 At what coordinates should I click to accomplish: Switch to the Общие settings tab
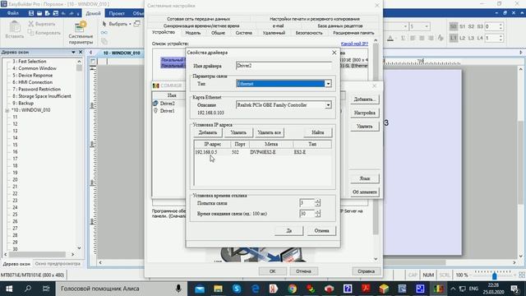pos(218,33)
